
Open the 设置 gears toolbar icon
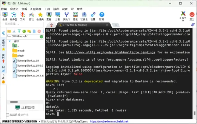pos(93,16)
